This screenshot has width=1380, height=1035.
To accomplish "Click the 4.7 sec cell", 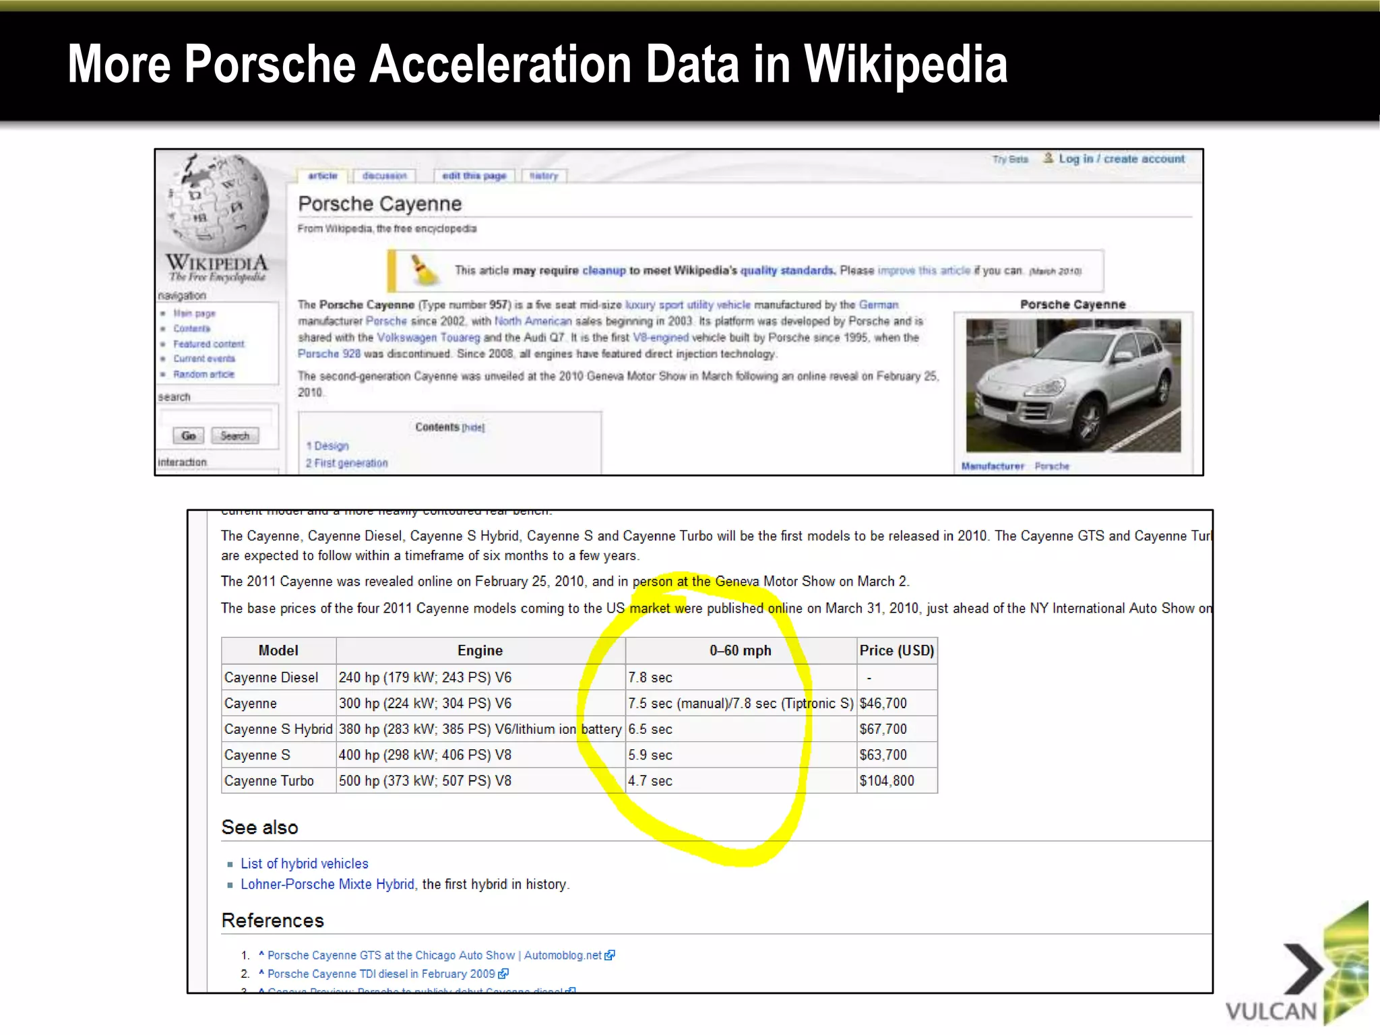I will point(741,780).
